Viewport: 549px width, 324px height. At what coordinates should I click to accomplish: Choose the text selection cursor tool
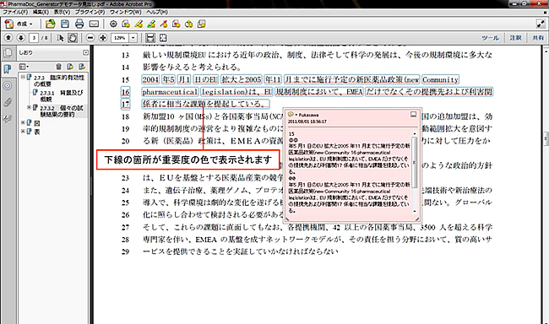(x=60, y=37)
